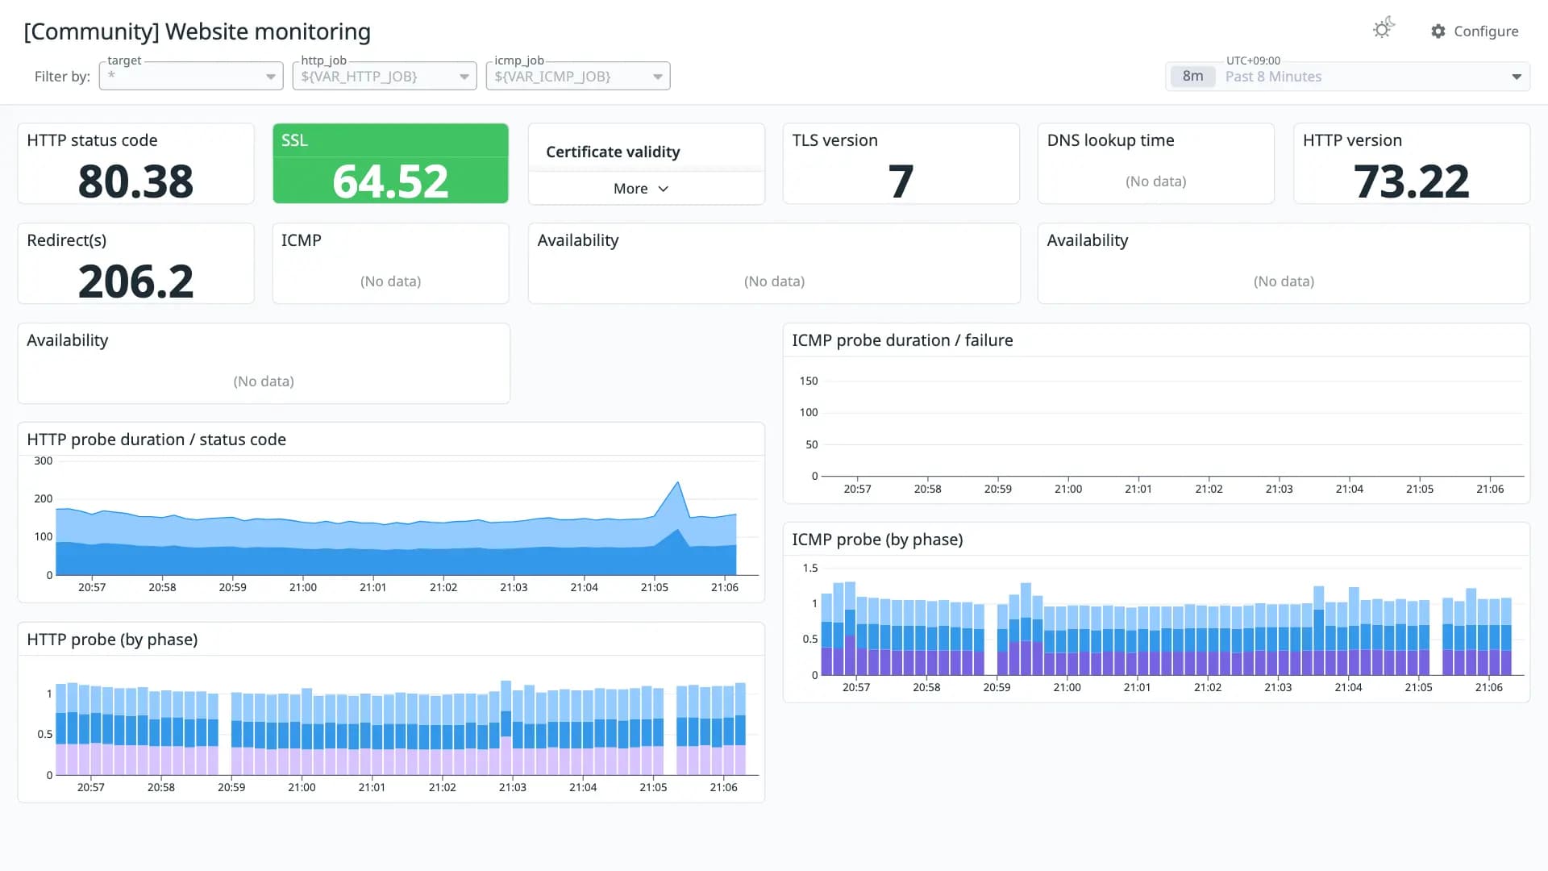Click TLS version value 7

(901, 181)
